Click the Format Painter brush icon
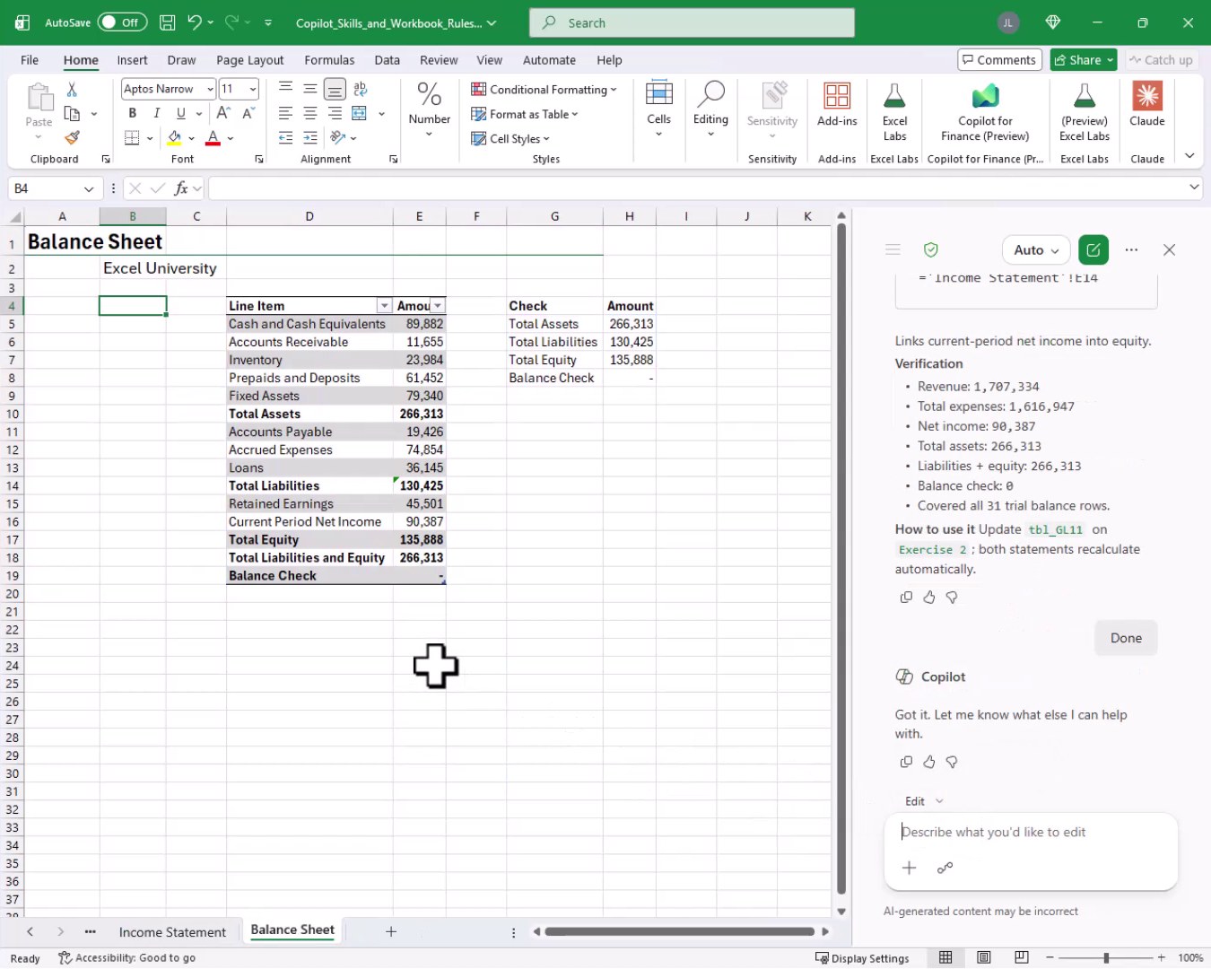This screenshot has width=1211, height=969. pyautogui.click(x=72, y=137)
